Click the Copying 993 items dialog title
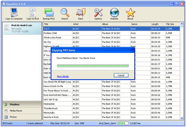Screen dimensions: 186x127 pos(64,51)
